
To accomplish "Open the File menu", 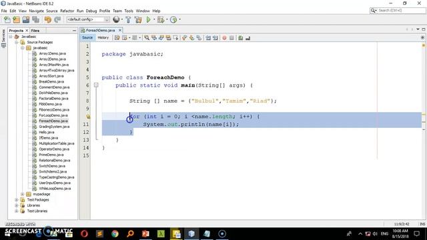I will 4,11.
